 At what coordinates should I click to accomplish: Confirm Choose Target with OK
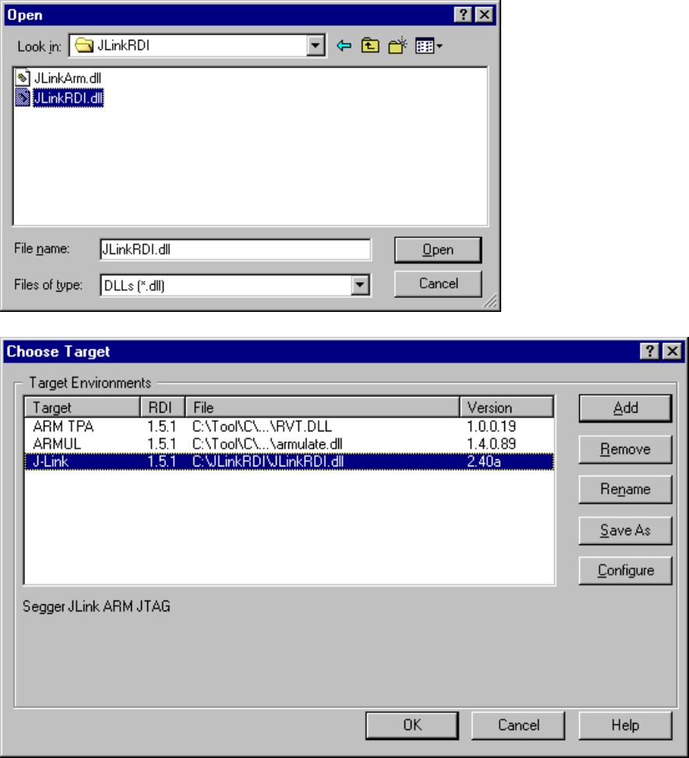click(412, 725)
